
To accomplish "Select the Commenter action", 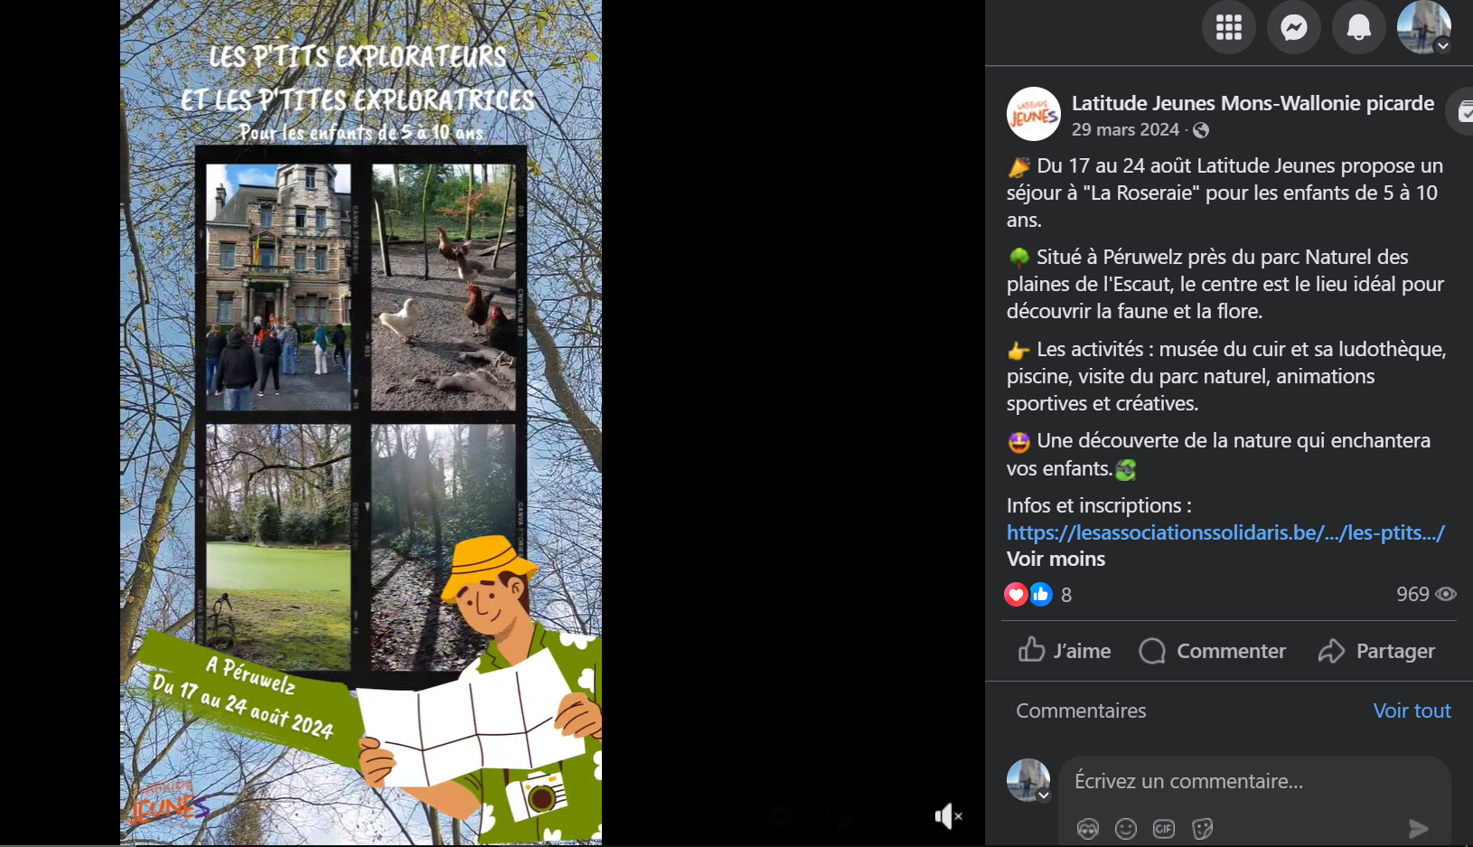I will (x=1213, y=651).
